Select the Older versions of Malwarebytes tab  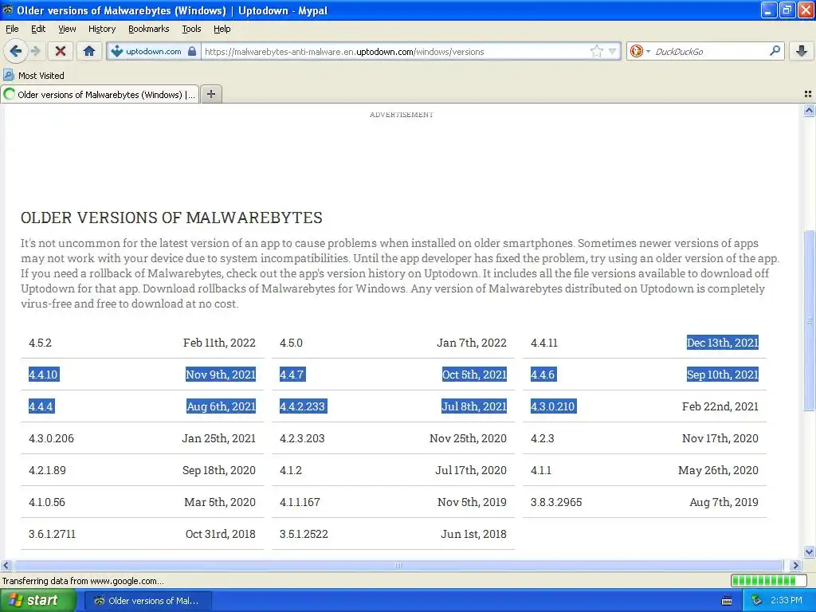click(100, 94)
